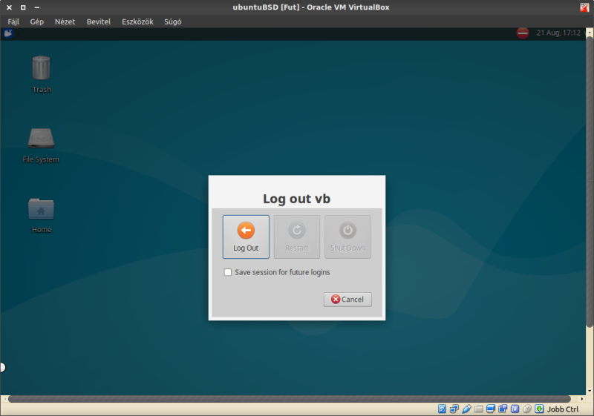Select the Home folder desktop icon
This screenshot has height=416, width=594.
coord(42,216)
